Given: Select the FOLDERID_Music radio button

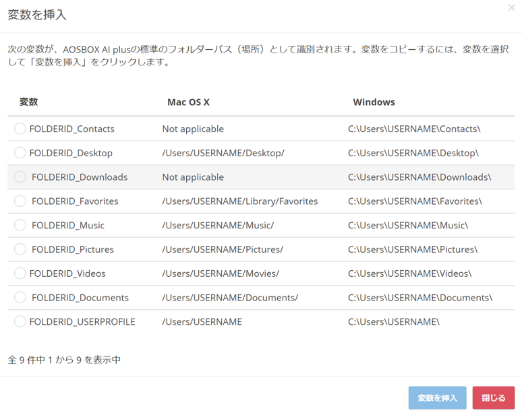Looking at the screenshot, I should (x=20, y=225).
